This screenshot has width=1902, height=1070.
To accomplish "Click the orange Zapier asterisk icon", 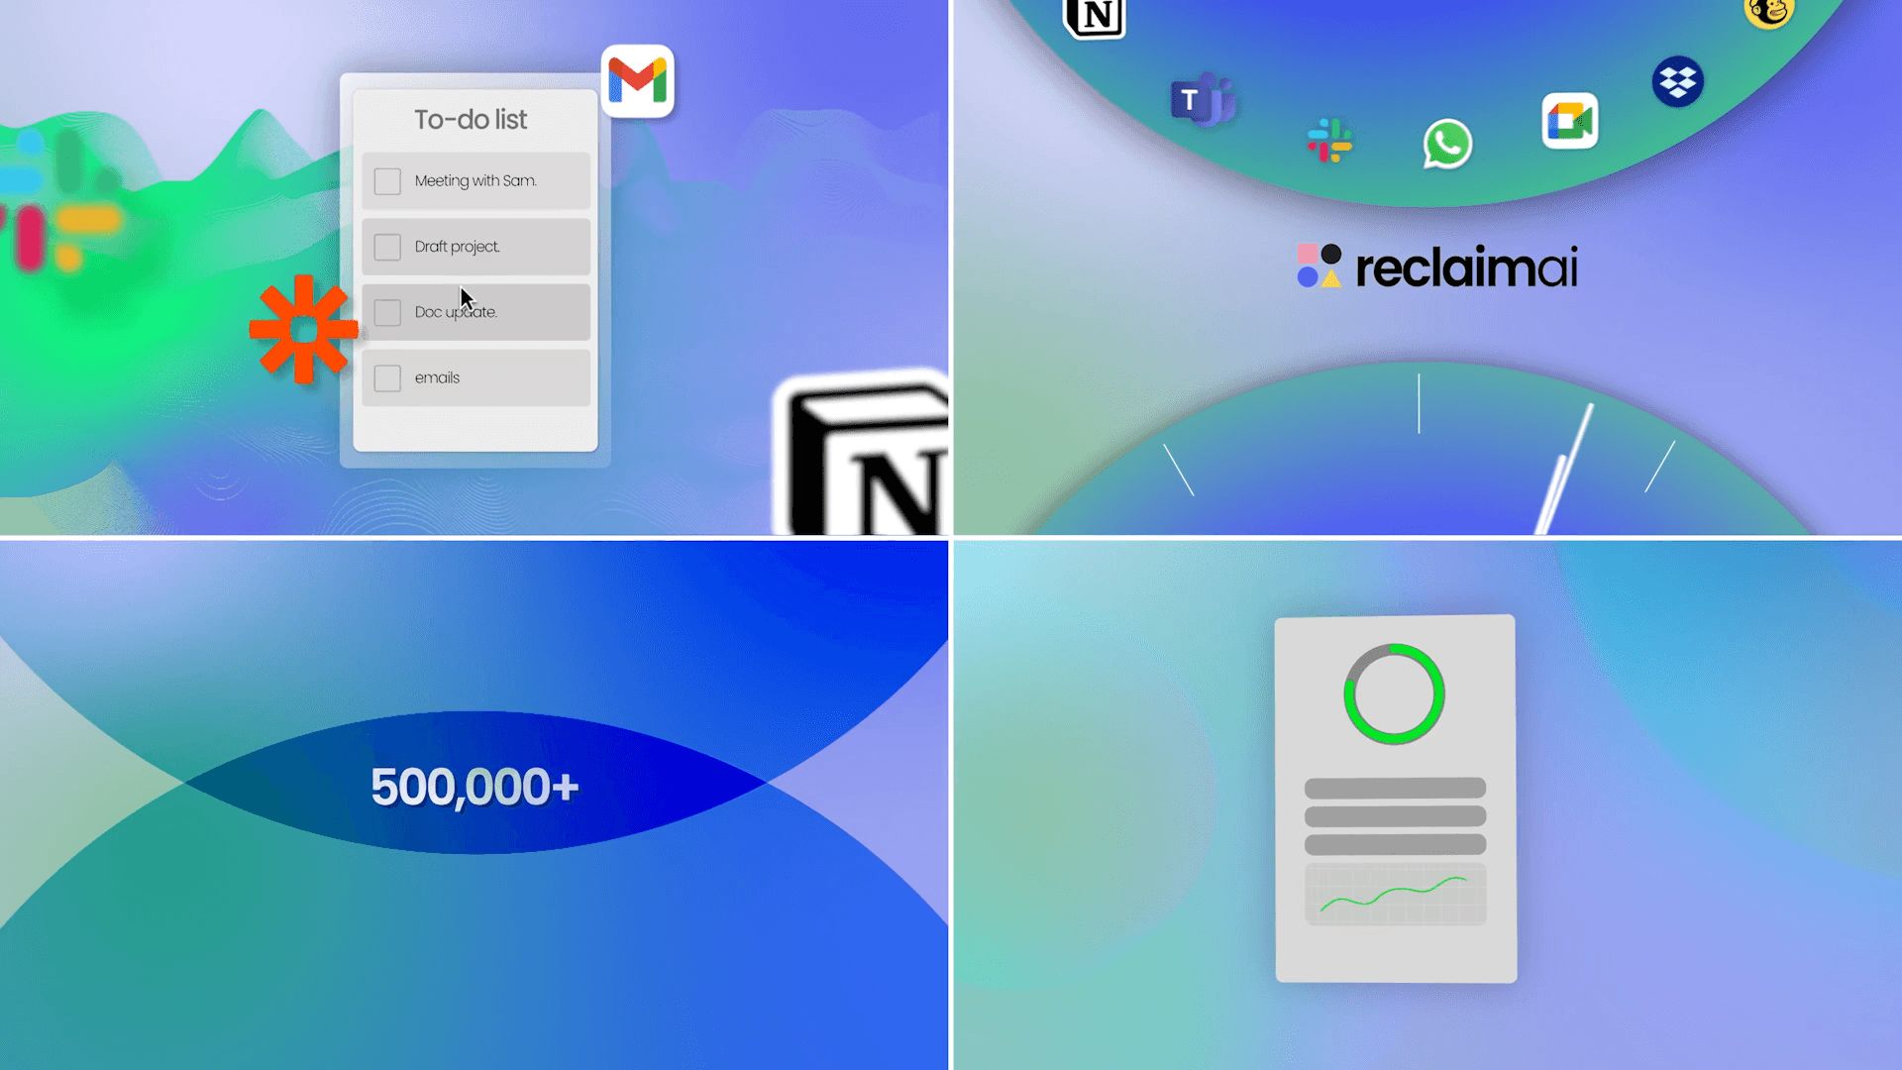I will click(303, 329).
